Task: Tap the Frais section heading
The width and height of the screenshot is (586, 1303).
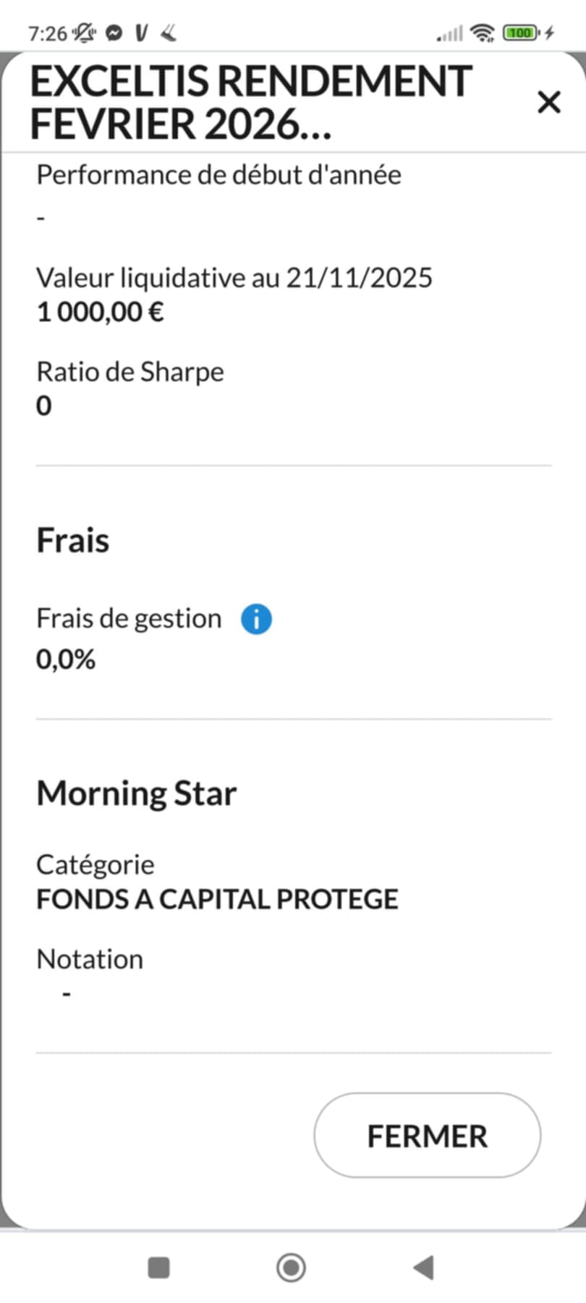Action: point(73,541)
